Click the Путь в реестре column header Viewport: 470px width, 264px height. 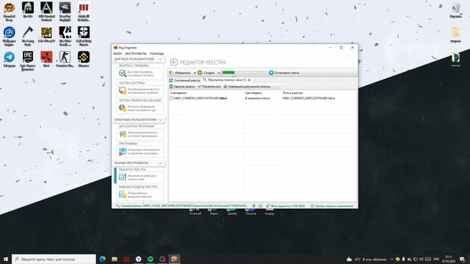292,93
